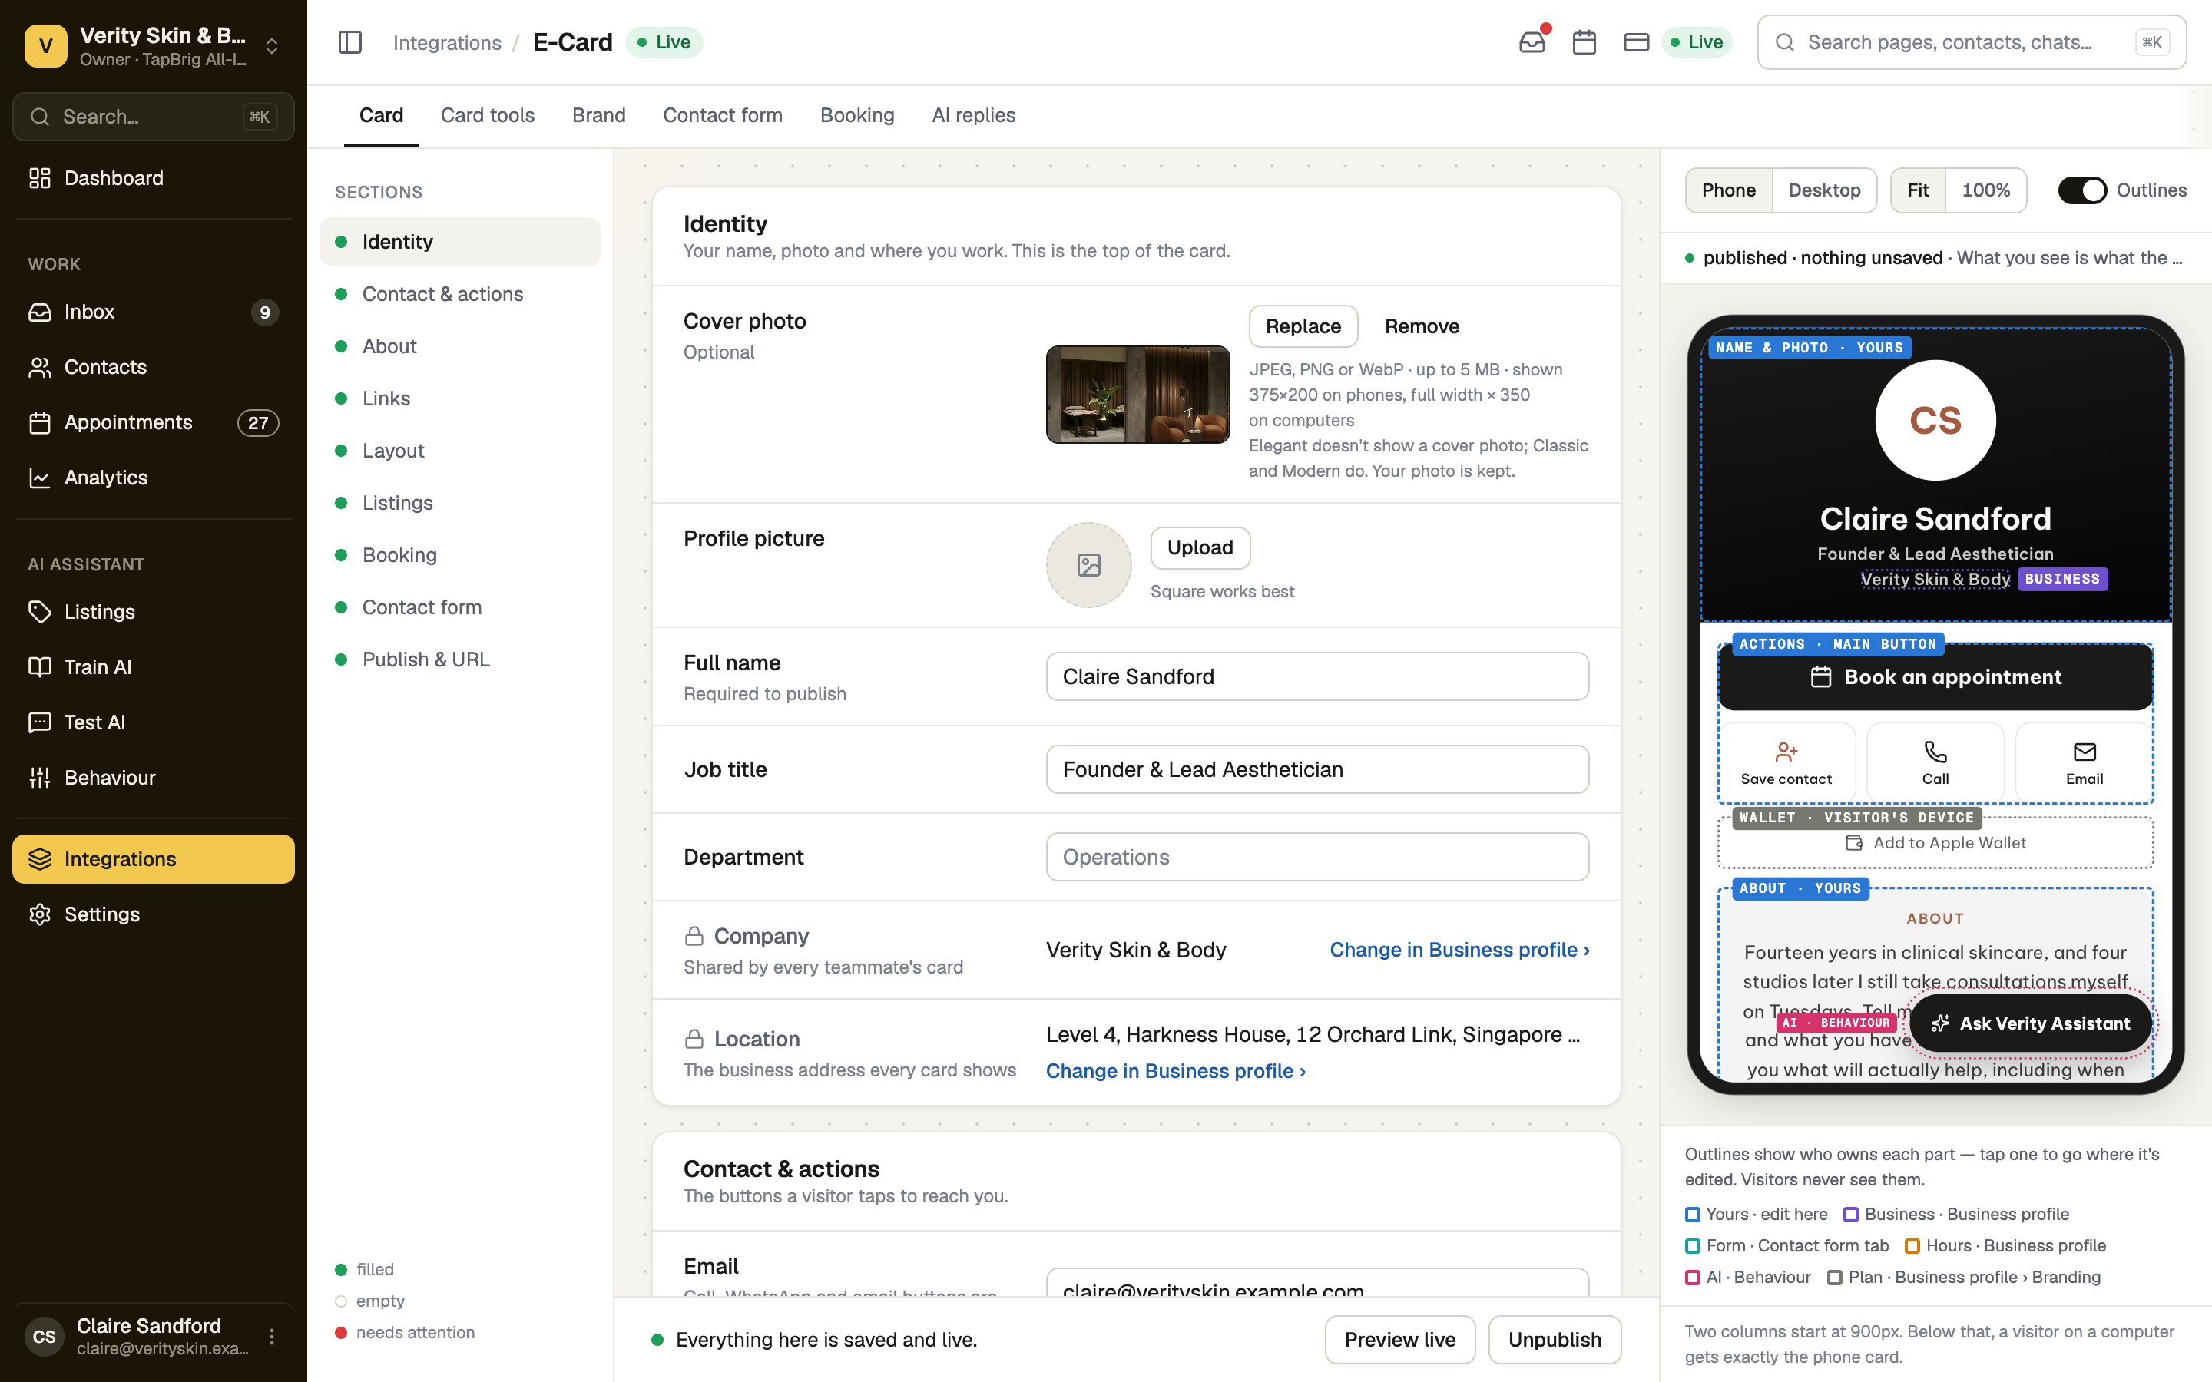Click the Department input field
2212x1382 pixels.
point(1317,856)
